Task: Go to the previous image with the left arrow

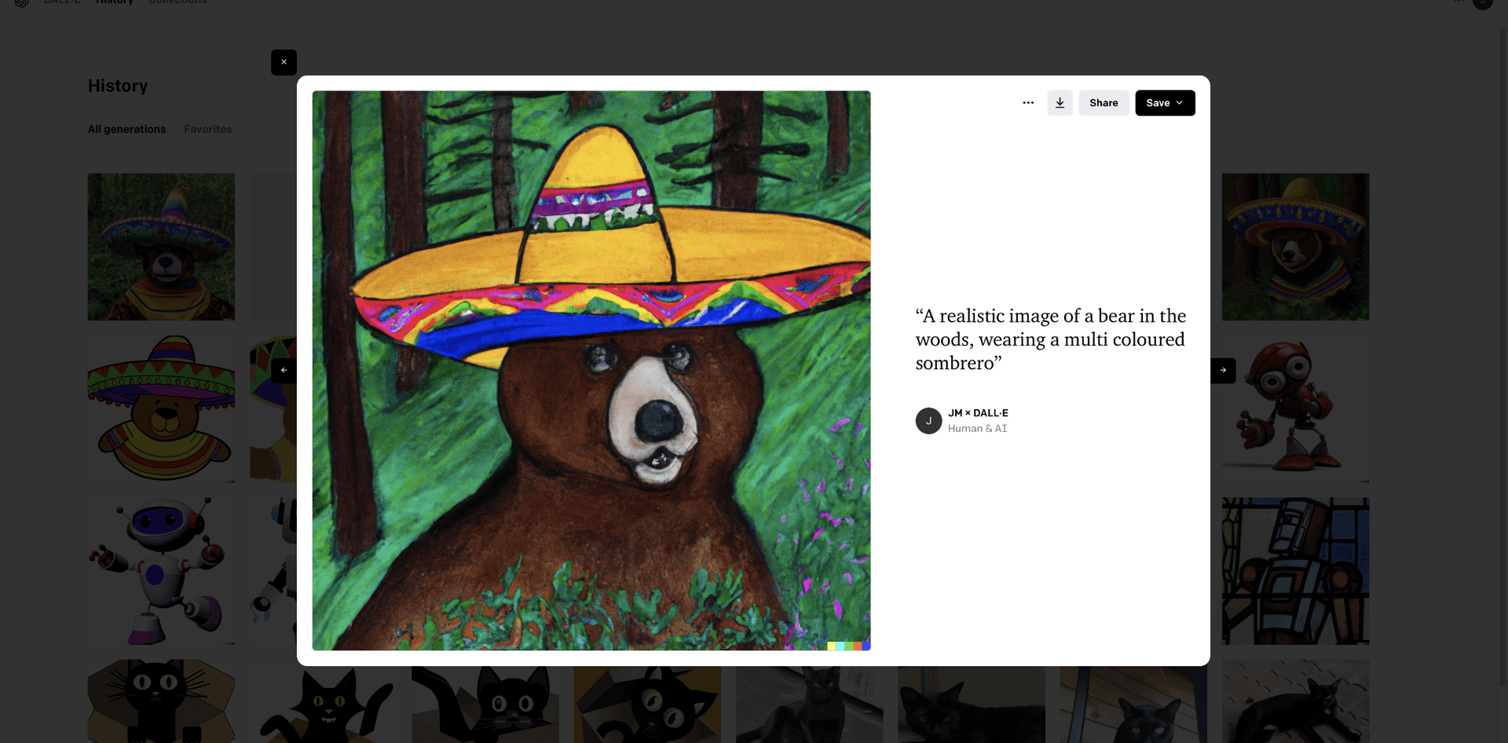Action: [x=284, y=370]
